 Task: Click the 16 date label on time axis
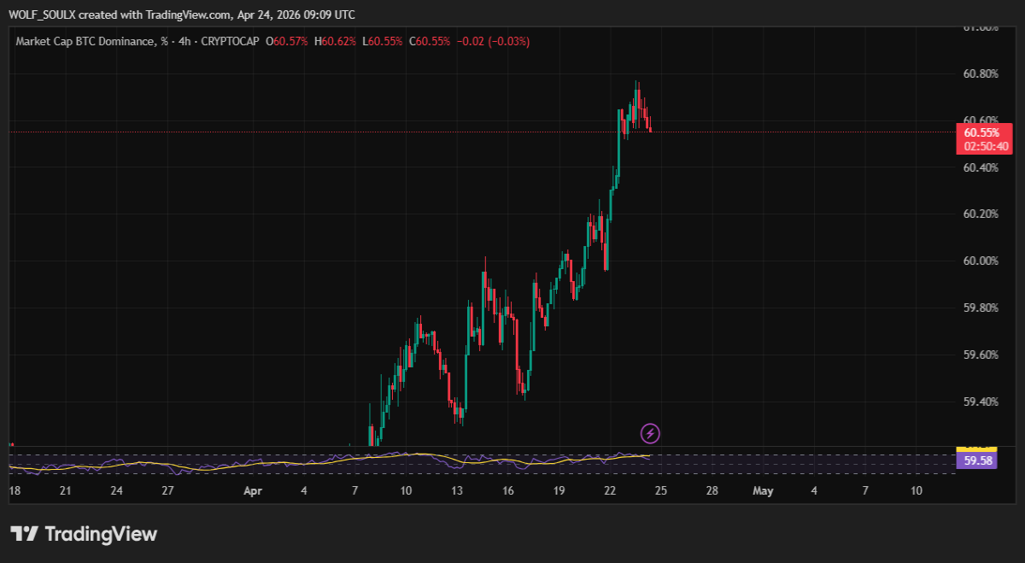[x=508, y=491]
